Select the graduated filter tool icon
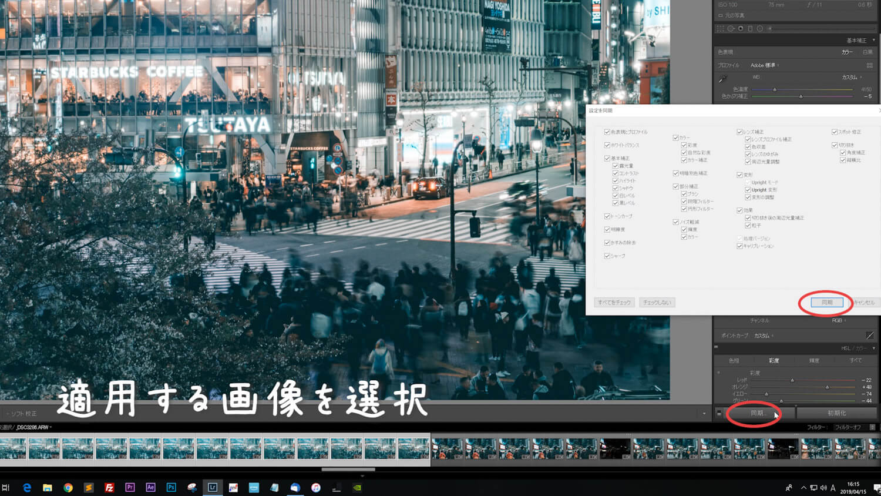Image resolution: width=881 pixels, height=496 pixels. pos(750,28)
